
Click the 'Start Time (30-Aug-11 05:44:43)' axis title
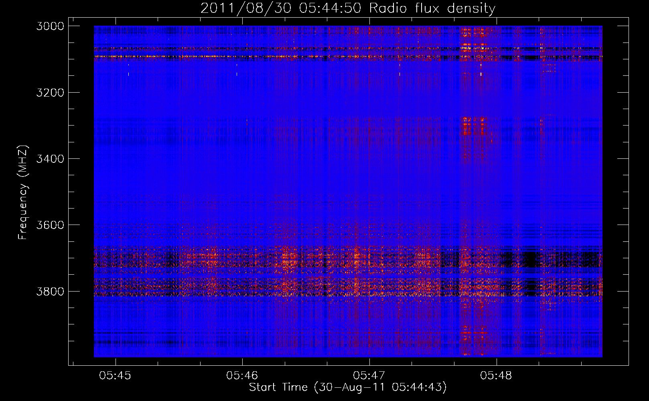point(348,387)
